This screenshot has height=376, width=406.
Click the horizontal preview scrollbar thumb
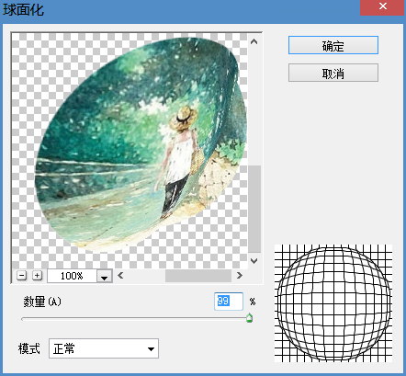tap(198, 276)
